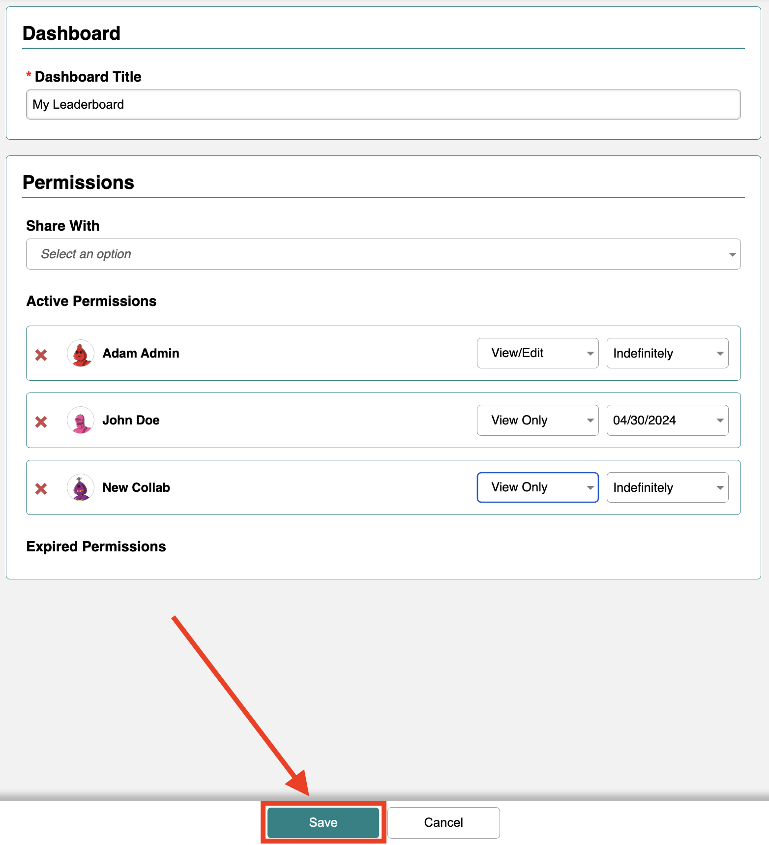Open Adam Admin's Indefinitely duration dropdown
The height and width of the screenshot is (845, 769).
pyautogui.click(x=668, y=353)
